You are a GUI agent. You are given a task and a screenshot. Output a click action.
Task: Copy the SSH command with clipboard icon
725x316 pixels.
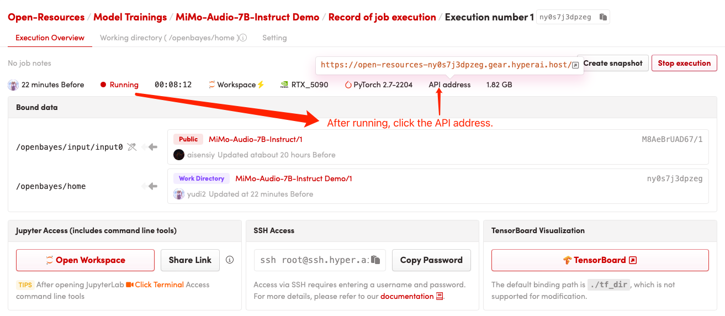(375, 260)
